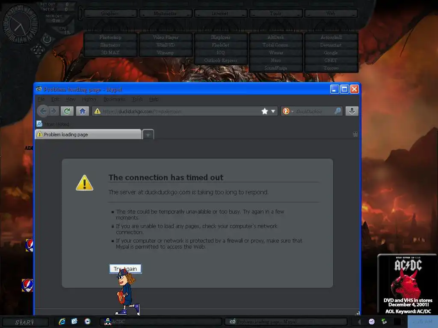Launch Photoshop from the Graphics list
Viewport: 438px width, 328px height.
[x=110, y=37]
